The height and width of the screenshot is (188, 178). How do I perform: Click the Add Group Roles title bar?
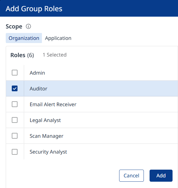[34, 9]
